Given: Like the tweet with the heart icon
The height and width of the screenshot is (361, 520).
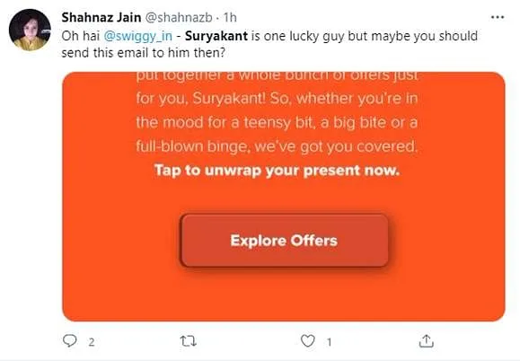Looking at the screenshot, I should [x=307, y=340].
